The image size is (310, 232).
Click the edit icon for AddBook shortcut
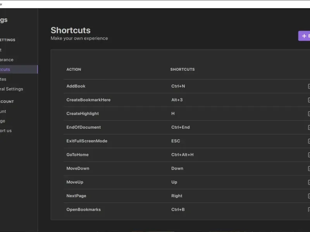309,86
